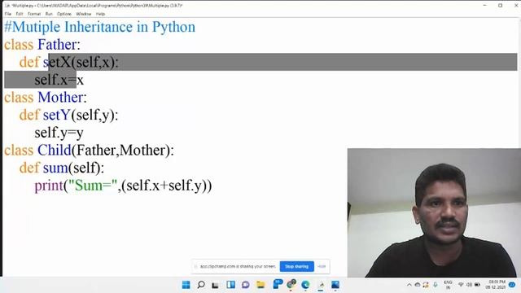The image size is (521, 293).
Task: Click the "Sum=" string literal
Action: 93,185
